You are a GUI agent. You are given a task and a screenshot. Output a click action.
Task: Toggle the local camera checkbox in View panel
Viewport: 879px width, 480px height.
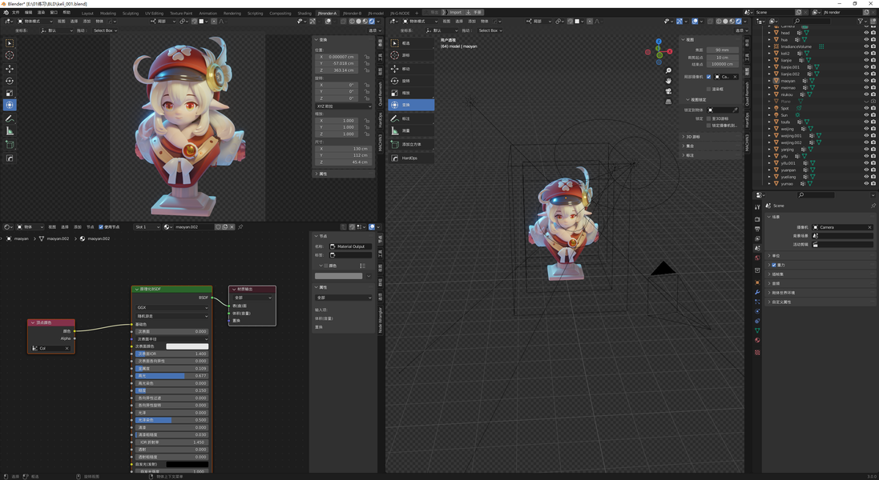click(708, 77)
